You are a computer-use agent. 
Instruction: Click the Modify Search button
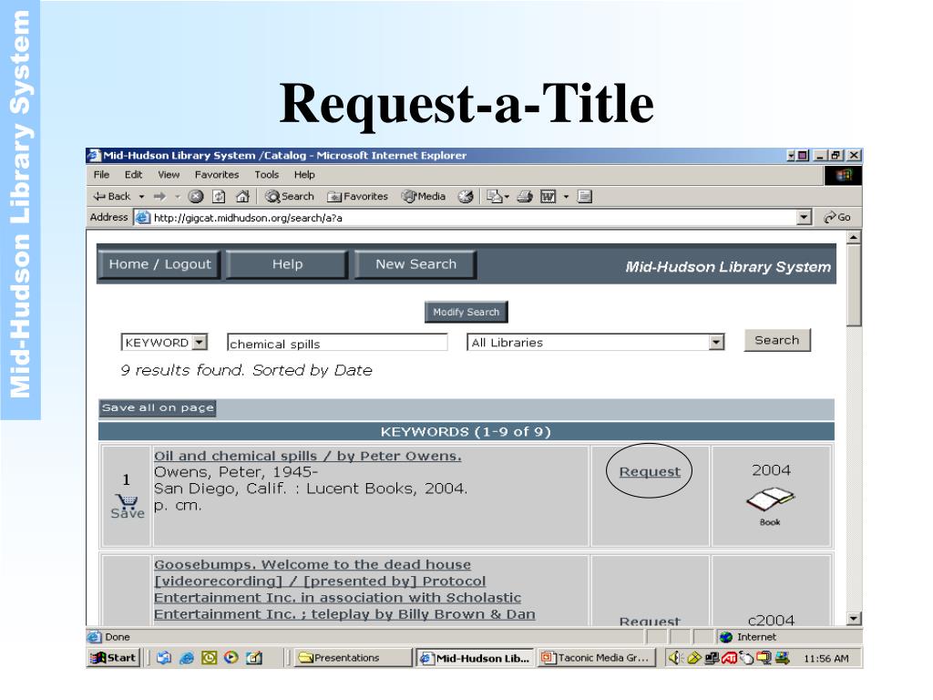(466, 312)
